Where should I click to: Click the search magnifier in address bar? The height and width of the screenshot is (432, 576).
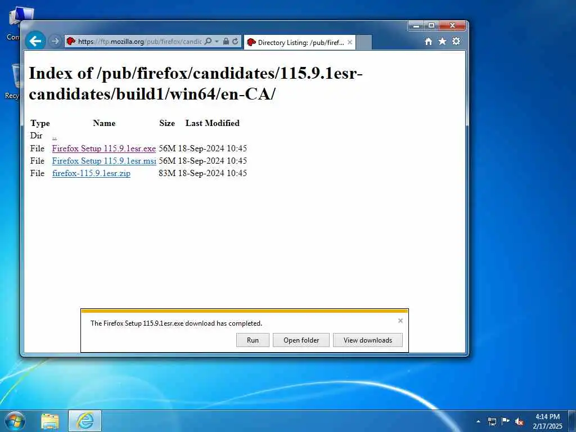click(x=208, y=41)
